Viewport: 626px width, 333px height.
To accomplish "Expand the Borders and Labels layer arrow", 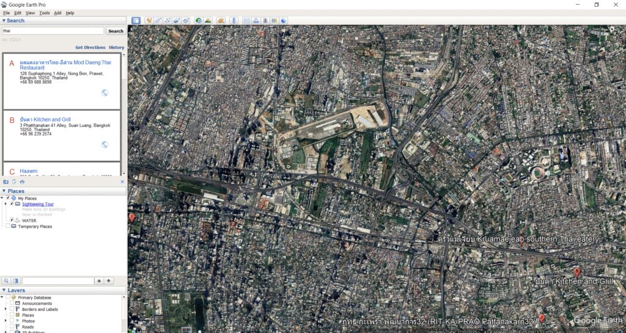I will point(6,309).
